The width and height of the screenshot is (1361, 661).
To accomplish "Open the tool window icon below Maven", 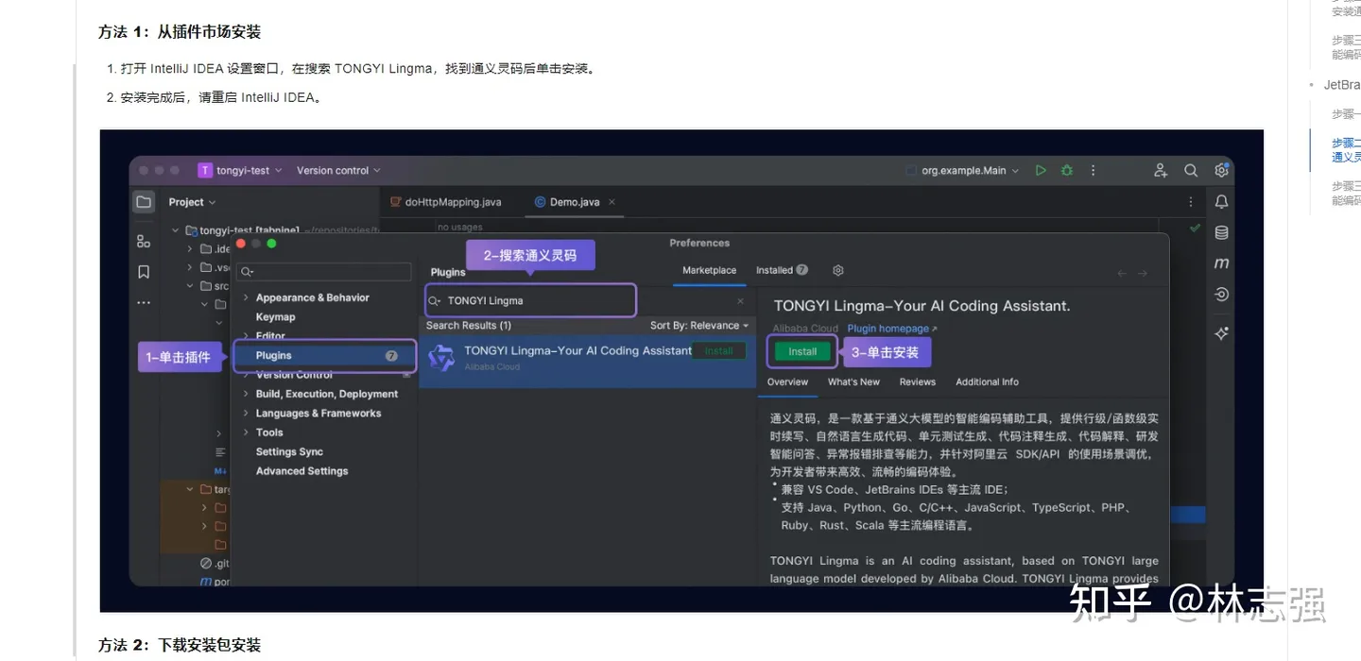I will click(x=1221, y=295).
